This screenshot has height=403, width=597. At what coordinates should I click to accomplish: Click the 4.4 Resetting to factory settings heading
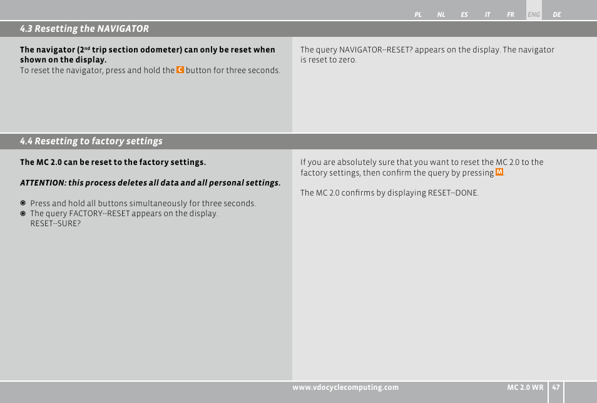(x=91, y=141)
